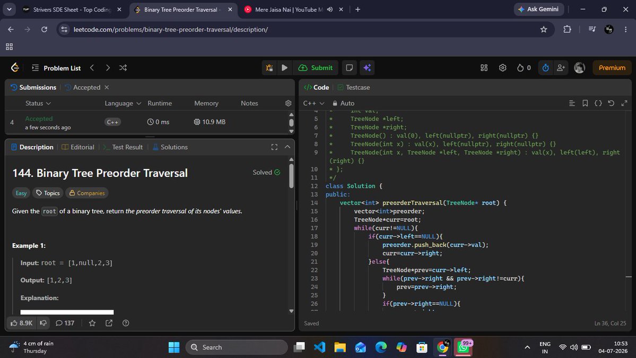Click the debugger icon beside Run

(269, 68)
